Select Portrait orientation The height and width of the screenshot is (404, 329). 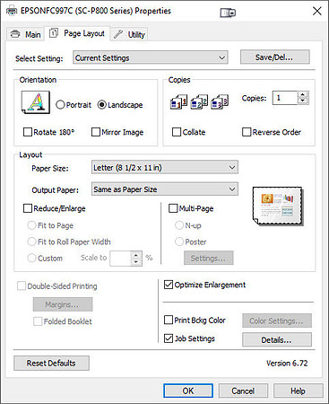(74, 105)
